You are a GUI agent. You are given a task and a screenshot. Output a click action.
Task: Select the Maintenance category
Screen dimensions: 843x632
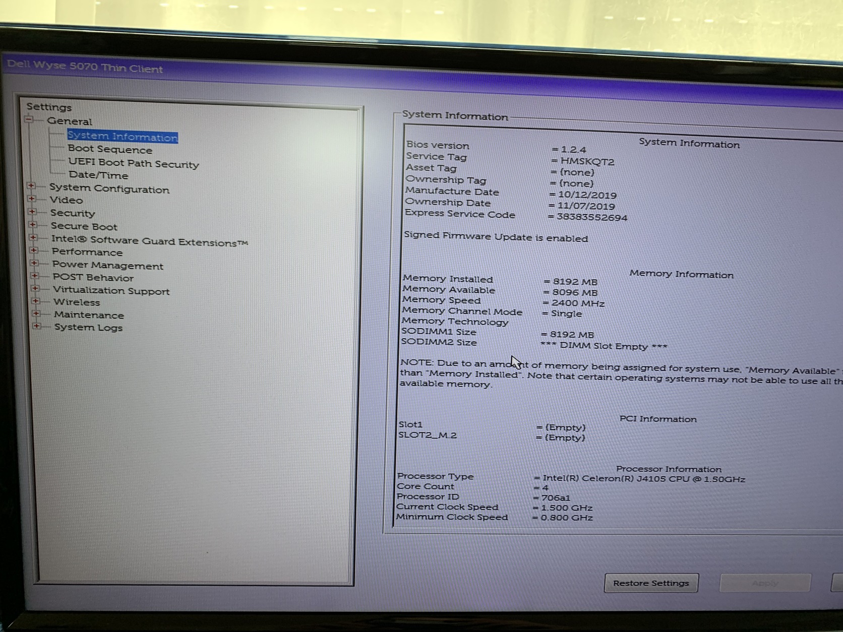point(89,315)
